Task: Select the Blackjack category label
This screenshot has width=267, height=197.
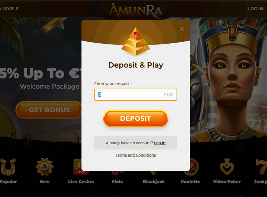Action: point(154,182)
